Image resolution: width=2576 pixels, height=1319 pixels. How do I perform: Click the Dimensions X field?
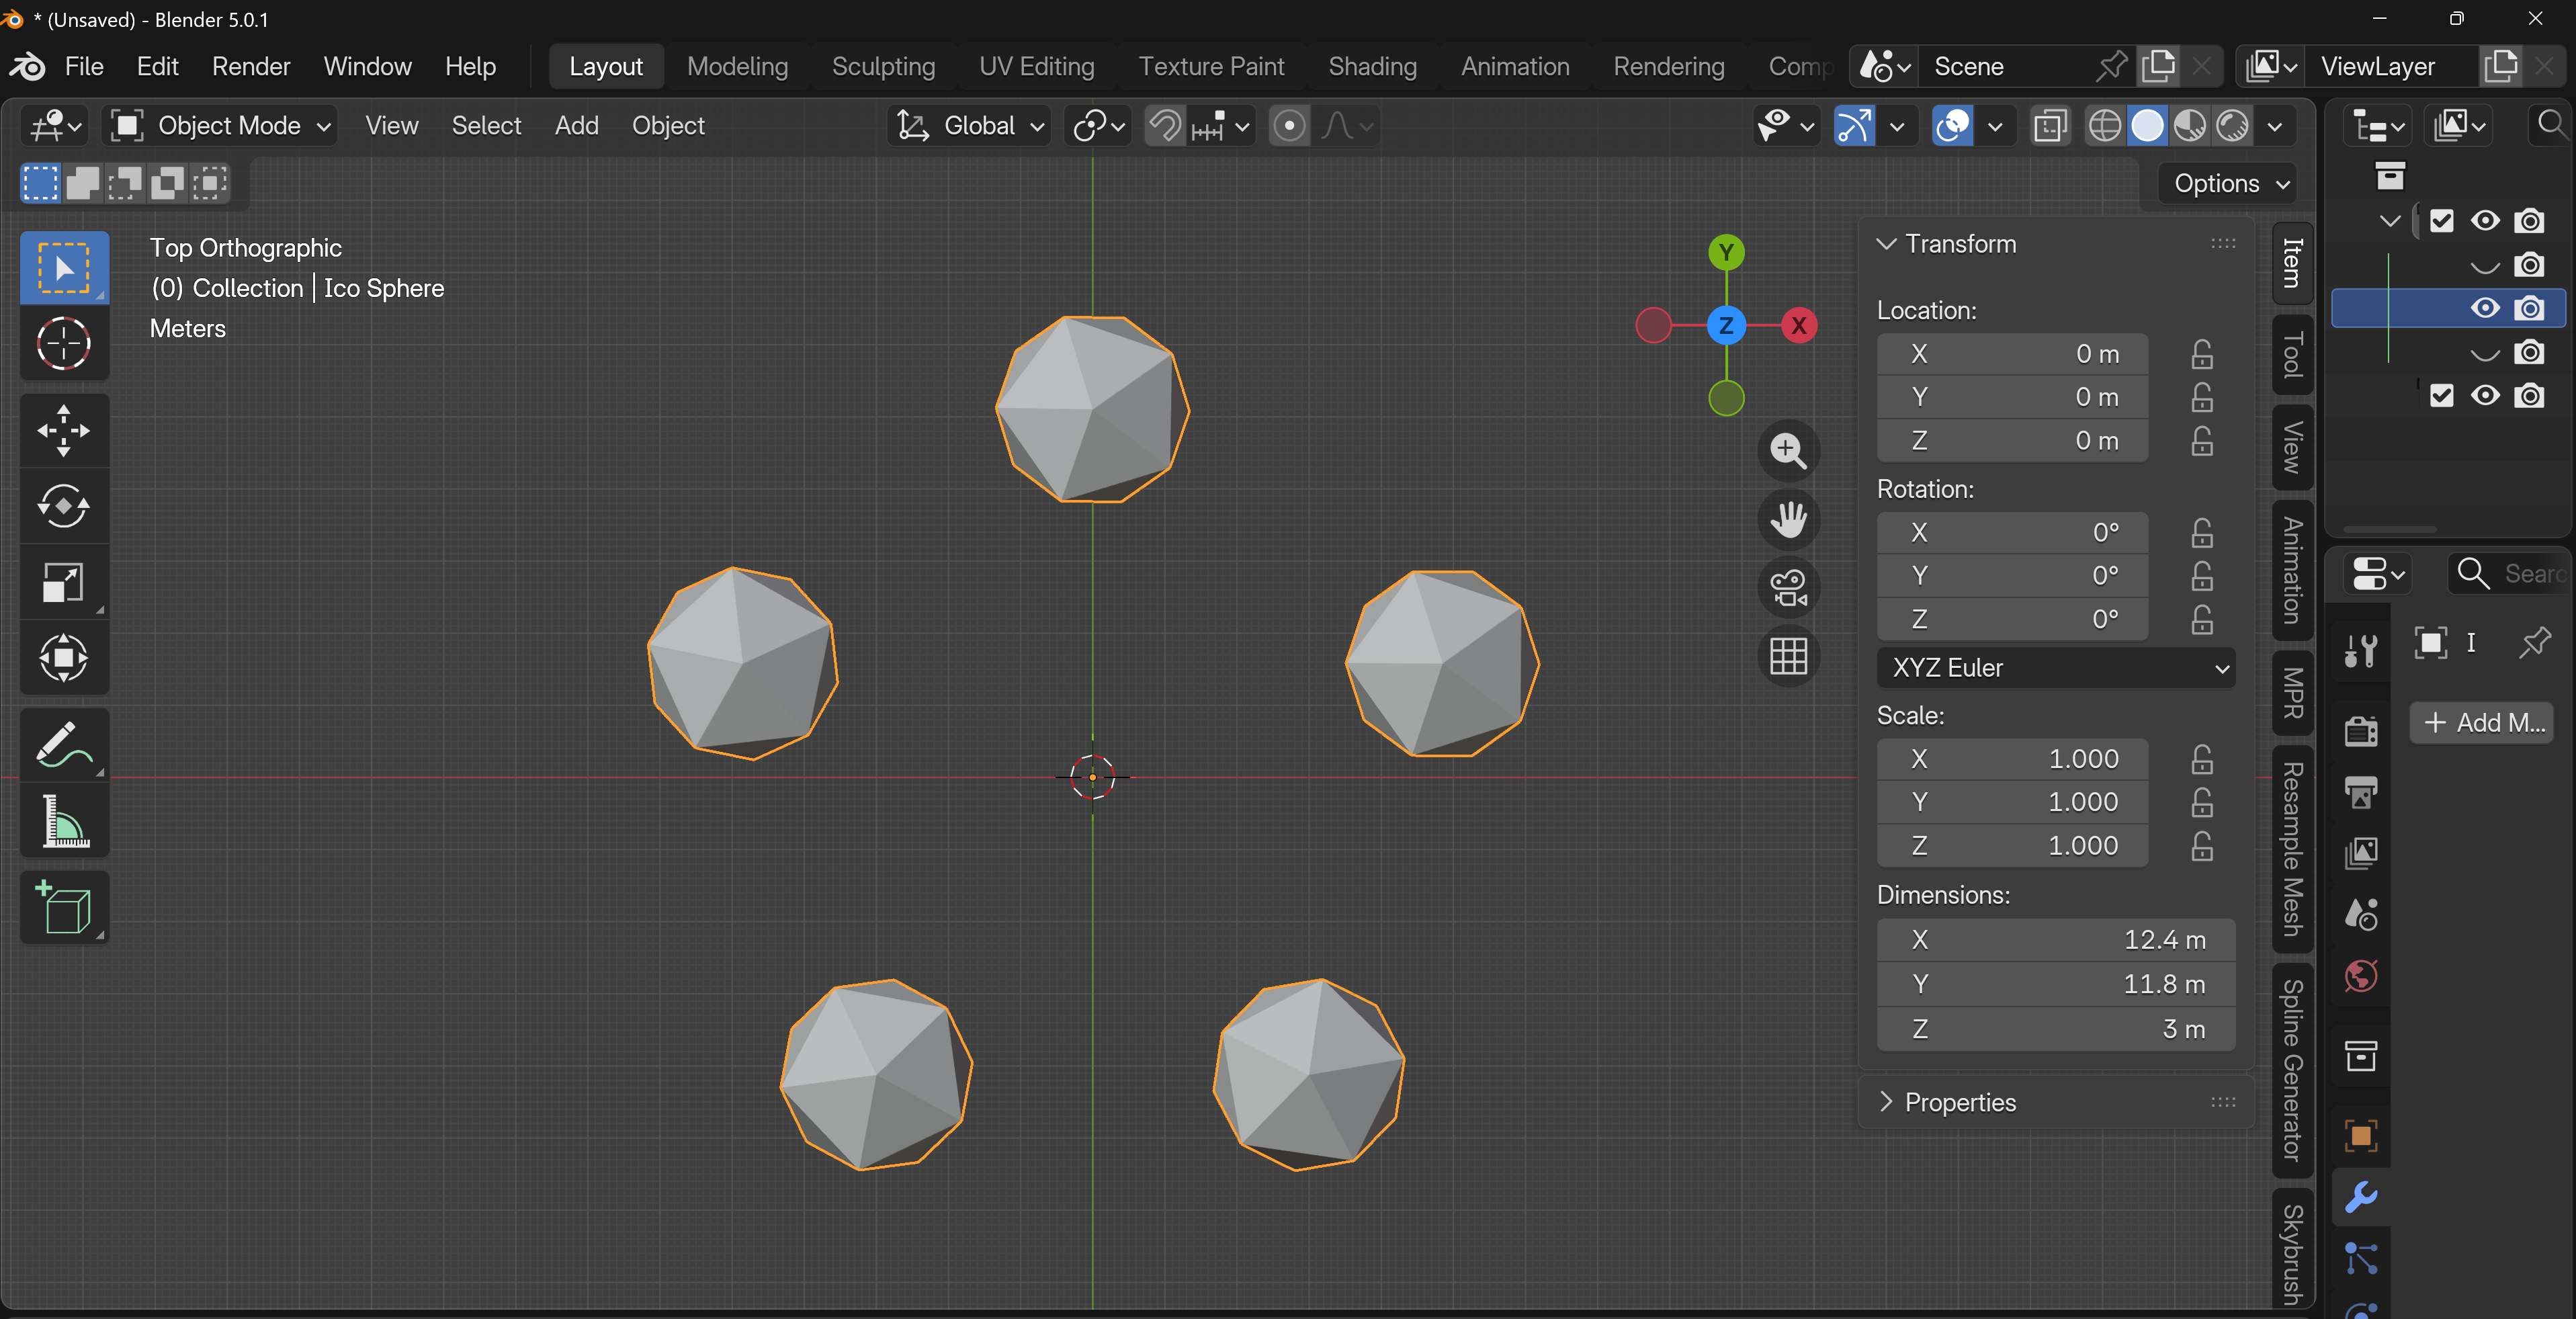pos(2056,940)
